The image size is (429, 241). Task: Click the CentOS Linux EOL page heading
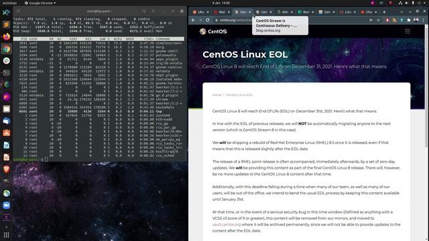pyautogui.click(x=245, y=54)
